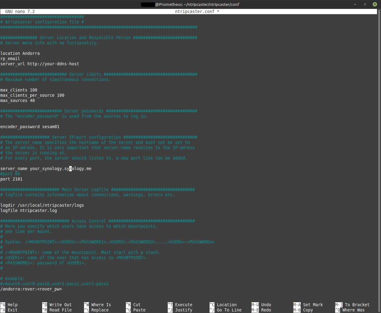The image size is (381, 313).
Task: Click the M-E Redo shortcut
Action: [261, 310]
